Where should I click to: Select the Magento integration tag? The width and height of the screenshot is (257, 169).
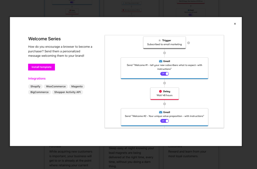pos(77,86)
